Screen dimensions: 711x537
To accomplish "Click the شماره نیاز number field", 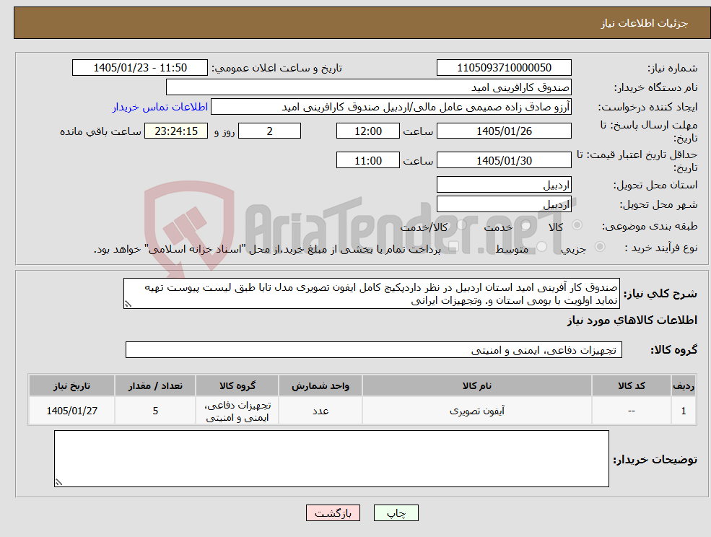I will (x=504, y=68).
